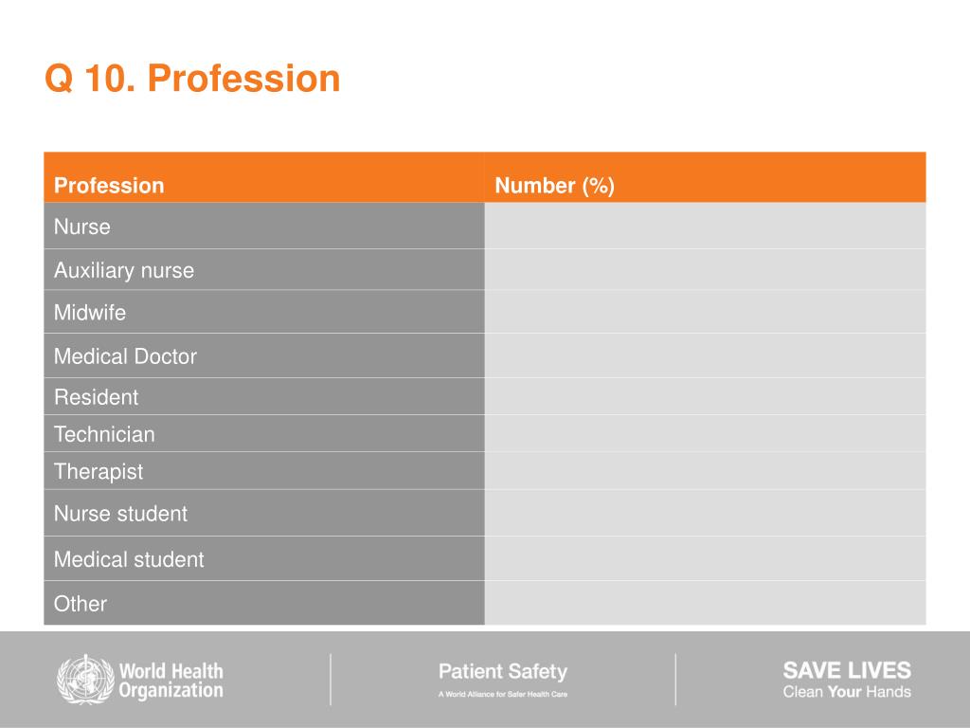Select the Q 10. Profession title

(192, 79)
